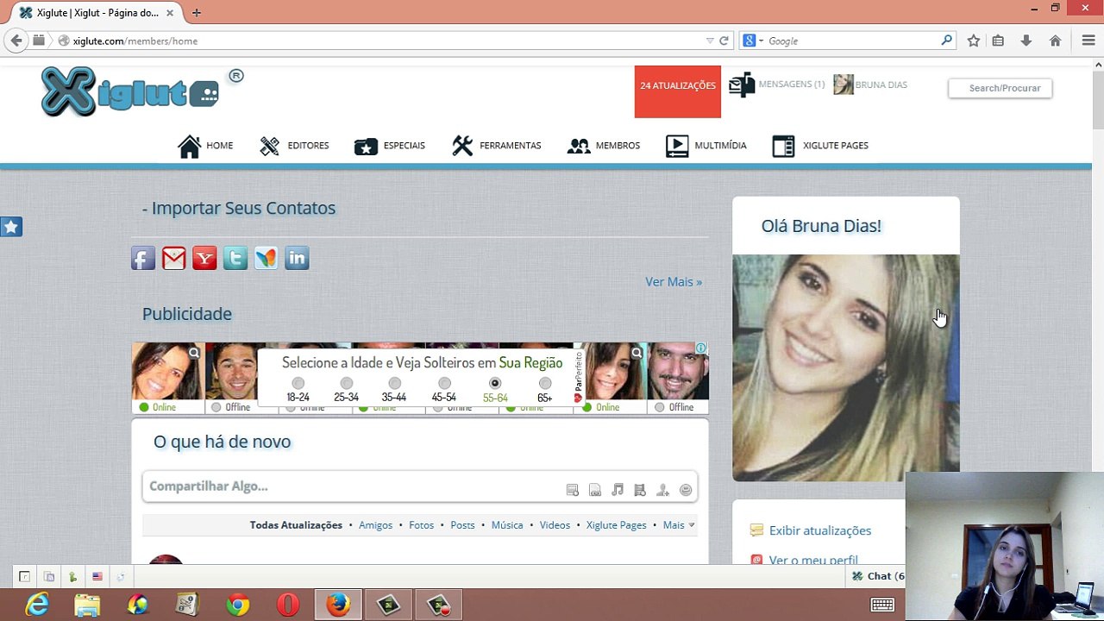Open Internet Explorer from the taskbar
Image resolution: width=1104 pixels, height=621 pixels.
(37, 605)
